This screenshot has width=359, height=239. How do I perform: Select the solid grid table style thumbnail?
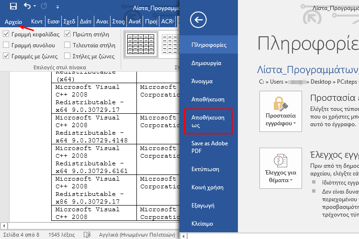pyautogui.click(x=141, y=44)
